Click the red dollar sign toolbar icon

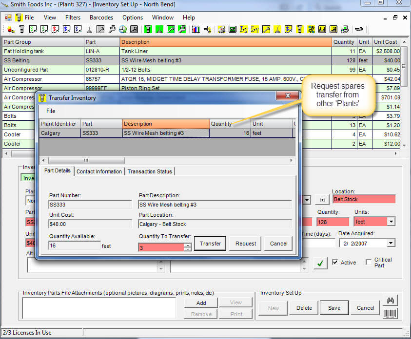pos(55,29)
